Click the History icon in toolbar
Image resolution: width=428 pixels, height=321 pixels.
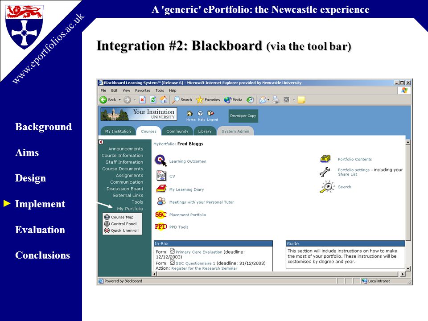tap(250, 100)
